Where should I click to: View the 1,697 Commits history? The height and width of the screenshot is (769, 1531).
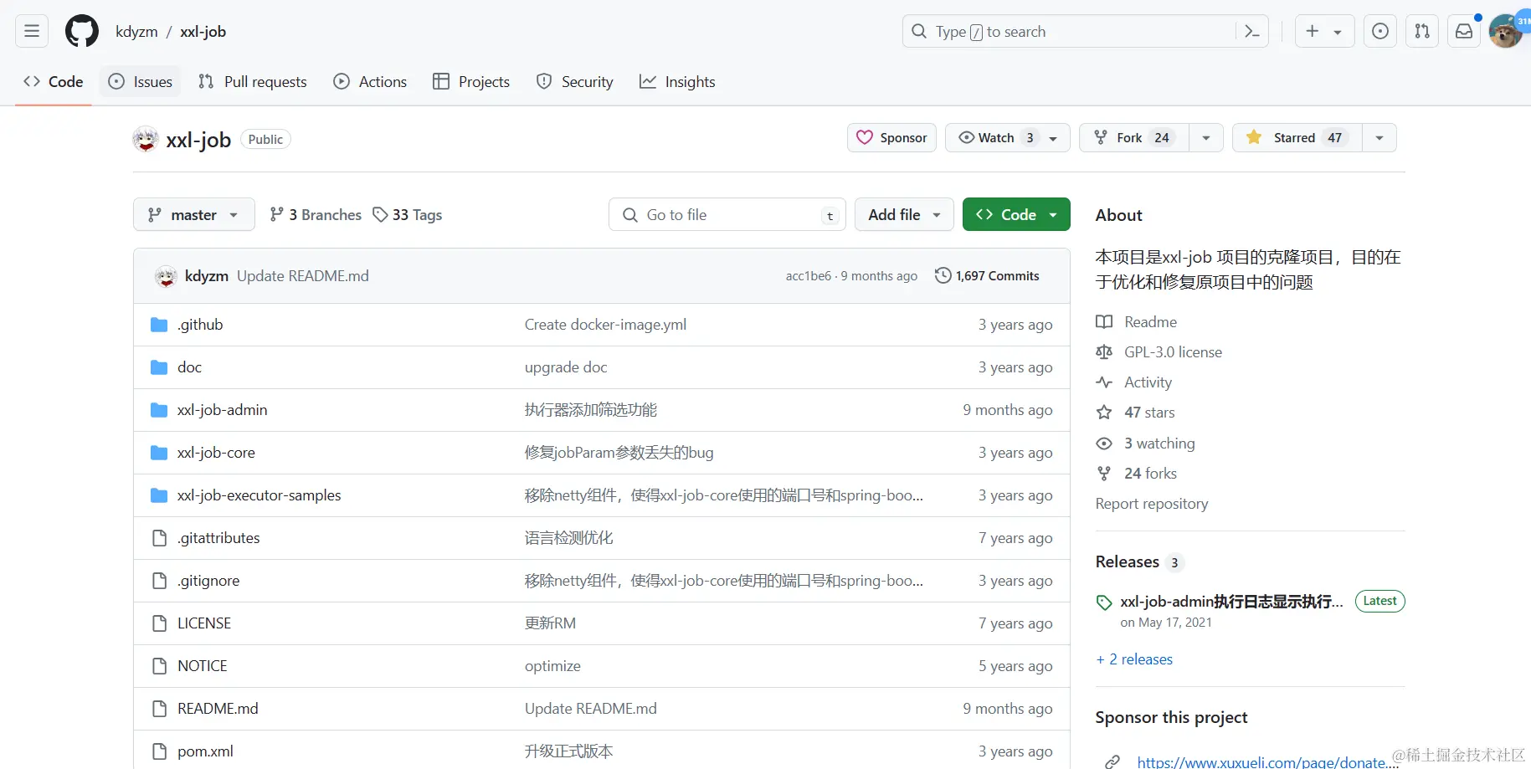(x=987, y=276)
